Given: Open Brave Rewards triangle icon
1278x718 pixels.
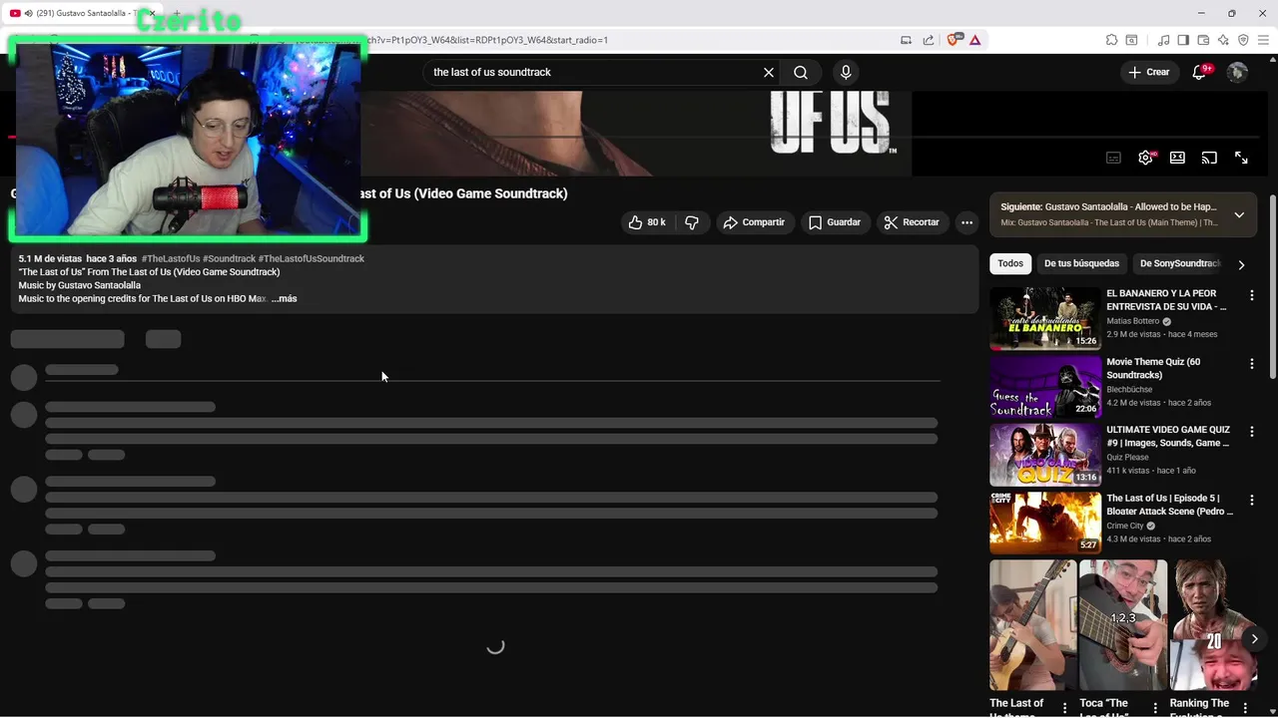Looking at the screenshot, I should click(974, 40).
